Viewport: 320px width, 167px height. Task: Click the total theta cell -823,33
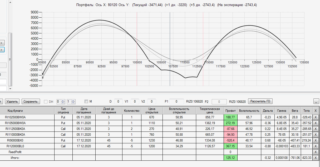tap(307, 158)
